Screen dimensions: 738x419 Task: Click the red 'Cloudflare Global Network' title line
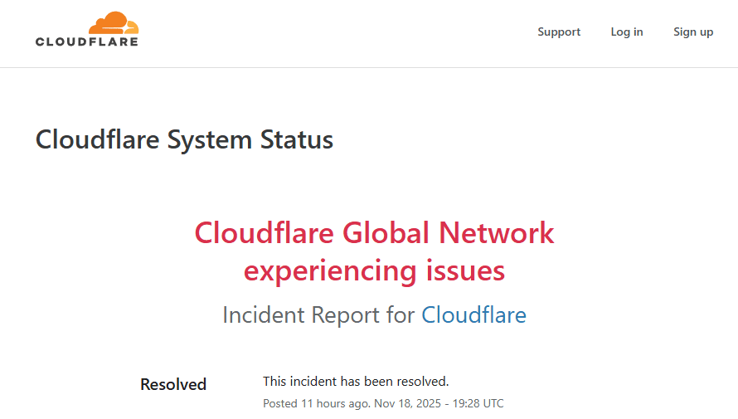[x=374, y=232]
